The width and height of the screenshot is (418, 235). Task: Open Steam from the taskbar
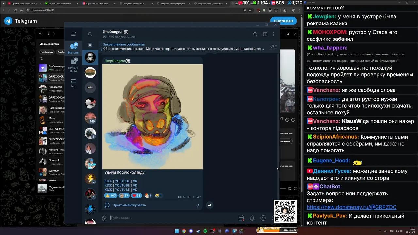198,231
